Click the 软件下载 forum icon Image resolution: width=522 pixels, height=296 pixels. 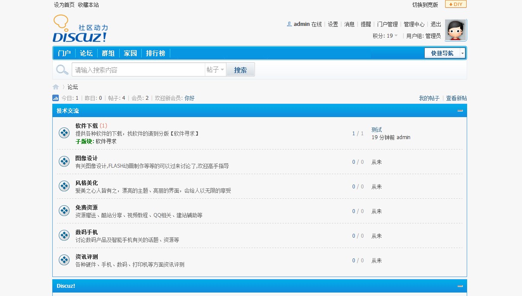tap(64, 133)
